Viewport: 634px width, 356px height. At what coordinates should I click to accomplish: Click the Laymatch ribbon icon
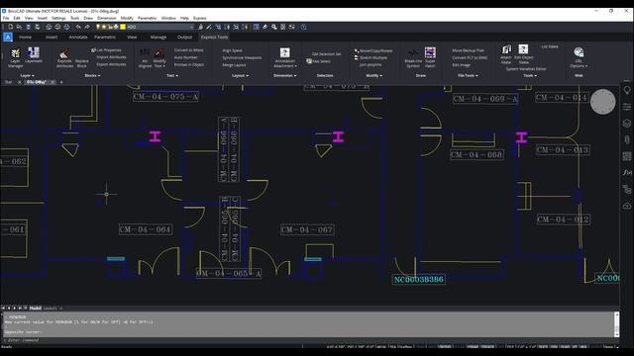point(34,55)
